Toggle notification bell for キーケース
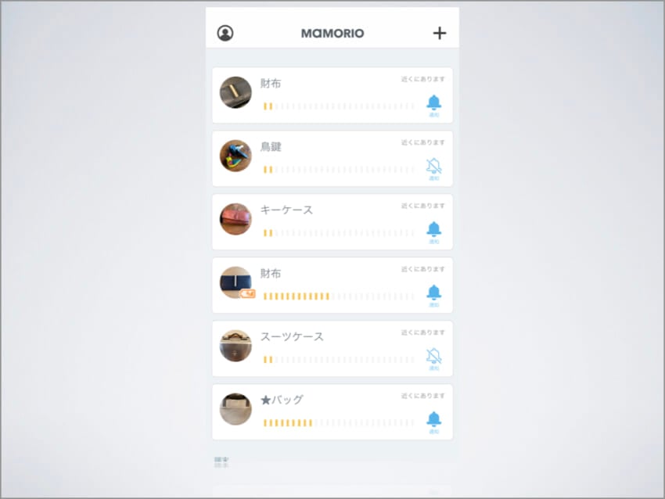 (433, 232)
